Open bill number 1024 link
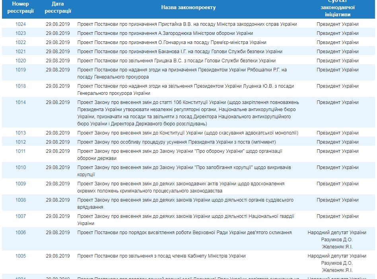Screen dimensions: 377x279 point(21,24)
